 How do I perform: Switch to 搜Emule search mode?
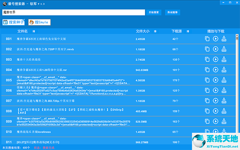click(x=39, y=22)
